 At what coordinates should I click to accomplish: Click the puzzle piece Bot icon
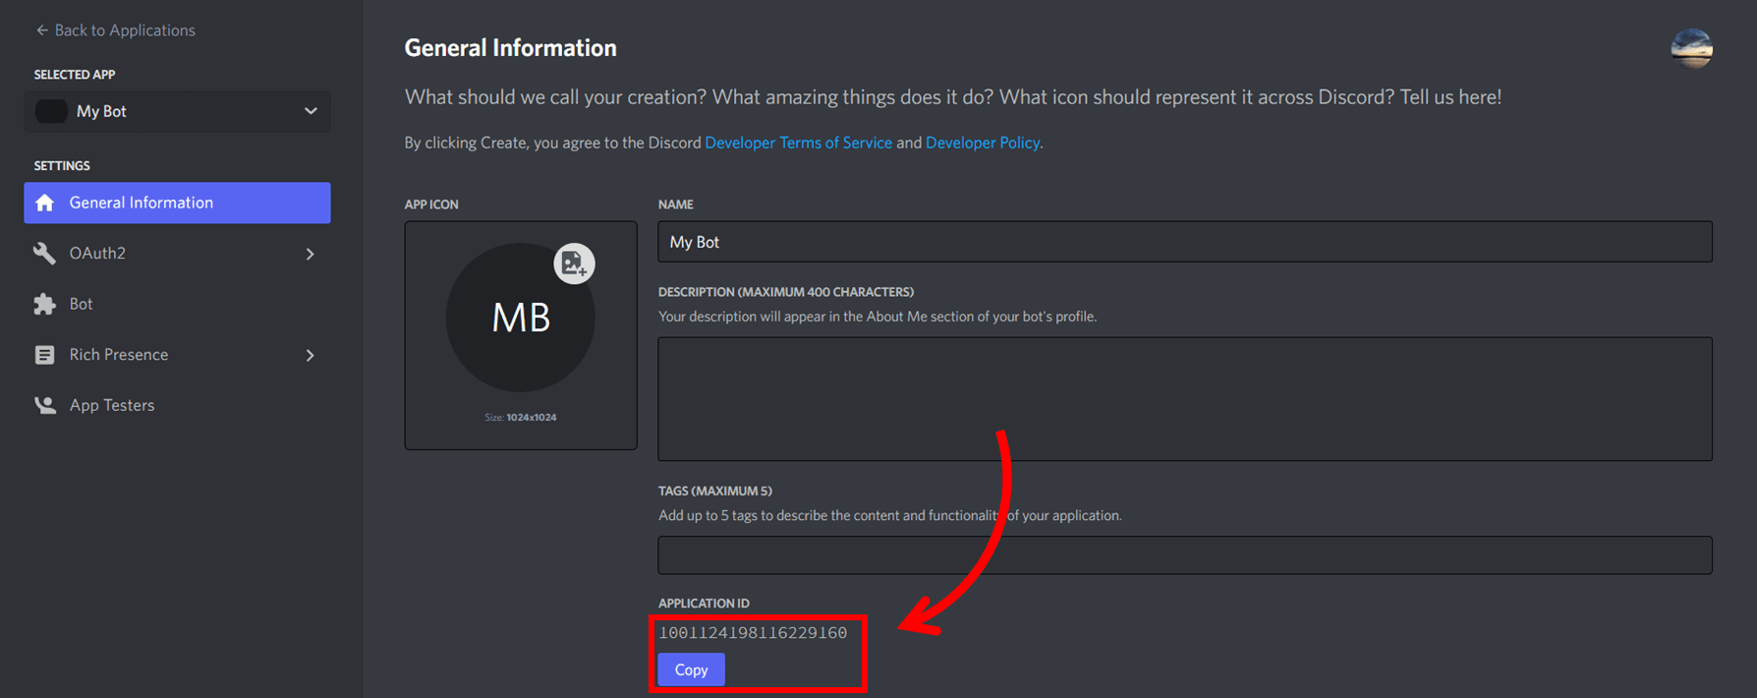tap(45, 305)
